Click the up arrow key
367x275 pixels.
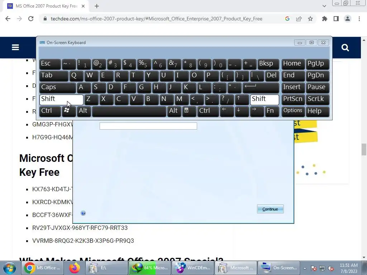pyautogui.click(x=242, y=100)
